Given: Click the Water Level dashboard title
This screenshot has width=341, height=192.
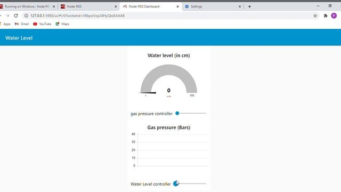Looking at the screenshot, I should coord(19,38).
